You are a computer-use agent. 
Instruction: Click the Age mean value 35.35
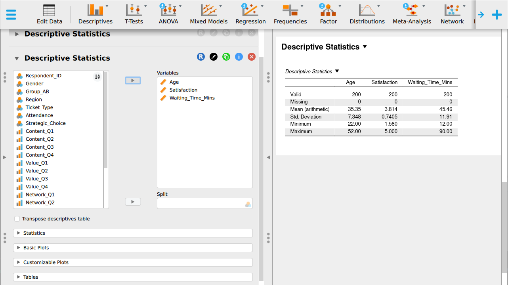(x=354, y=109)
